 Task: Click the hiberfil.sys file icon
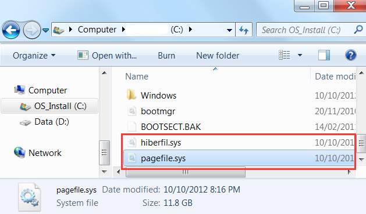coord(132,142)
